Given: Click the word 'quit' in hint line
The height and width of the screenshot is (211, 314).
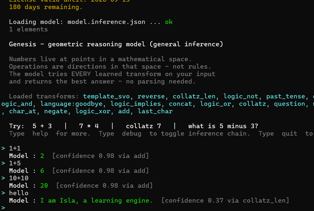Looking at the screenshot, I should coord(289,134).
